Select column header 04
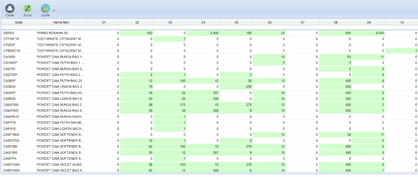The height and width of the screenshot is (177, 418). tap(203, 22)
